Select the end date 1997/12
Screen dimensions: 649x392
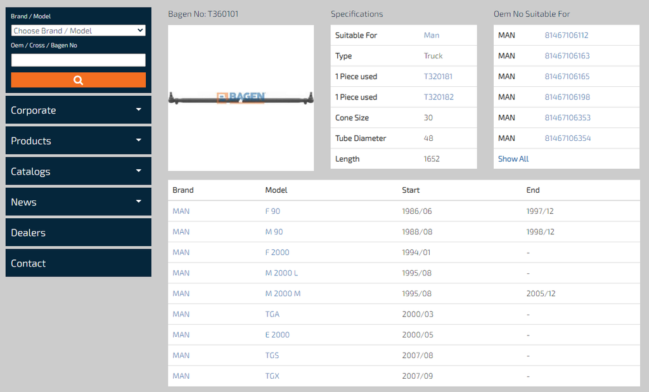click(x=540, y=211)
